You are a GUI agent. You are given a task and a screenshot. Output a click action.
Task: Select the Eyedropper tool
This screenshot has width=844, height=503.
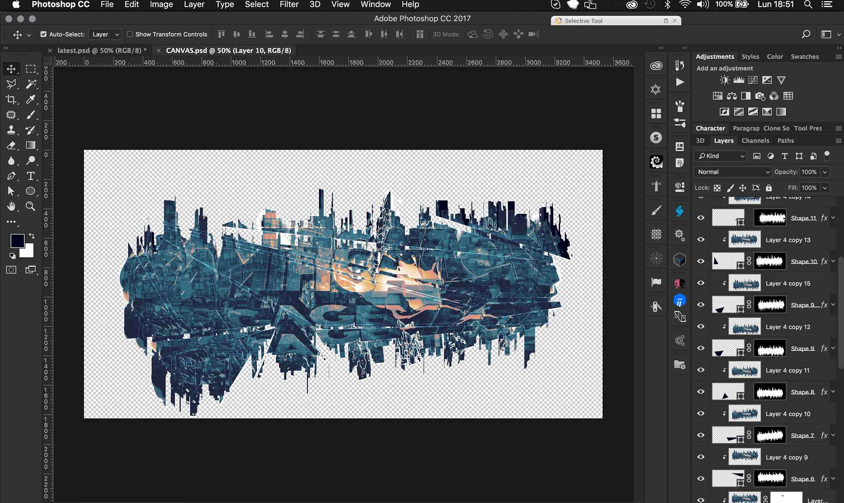point(31,99)
